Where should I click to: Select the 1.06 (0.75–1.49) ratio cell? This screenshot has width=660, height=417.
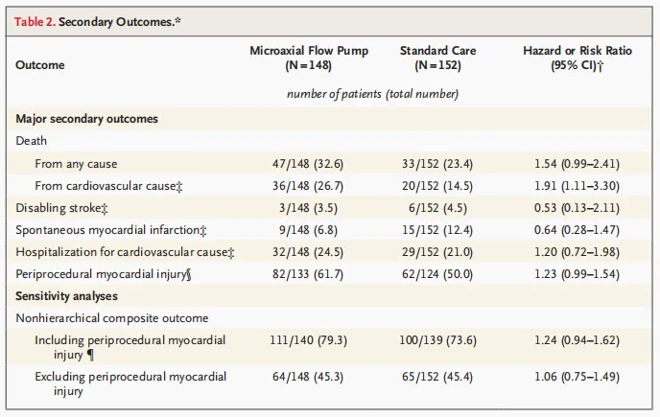coord(576,377)
